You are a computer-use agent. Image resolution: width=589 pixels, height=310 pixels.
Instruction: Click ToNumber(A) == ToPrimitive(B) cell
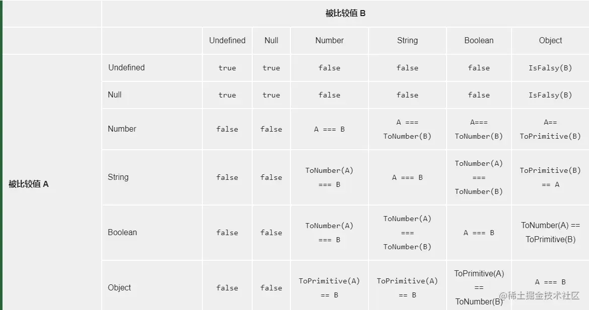[x=550, y=233]
